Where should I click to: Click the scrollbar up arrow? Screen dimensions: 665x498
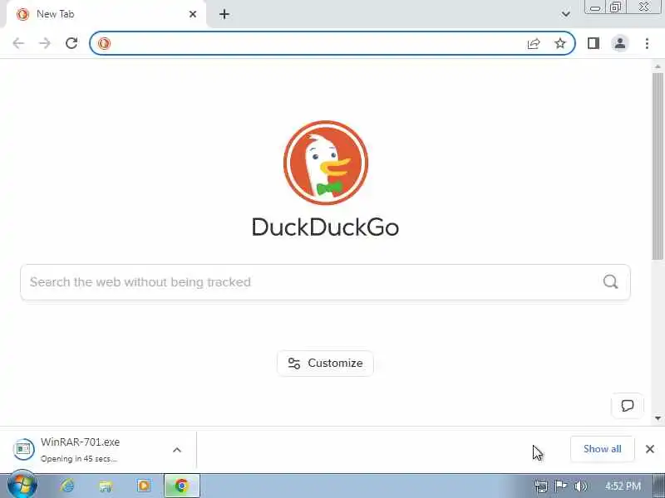coord(658,66)
